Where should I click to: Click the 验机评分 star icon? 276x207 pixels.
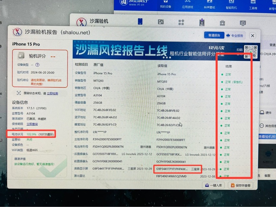21,56
